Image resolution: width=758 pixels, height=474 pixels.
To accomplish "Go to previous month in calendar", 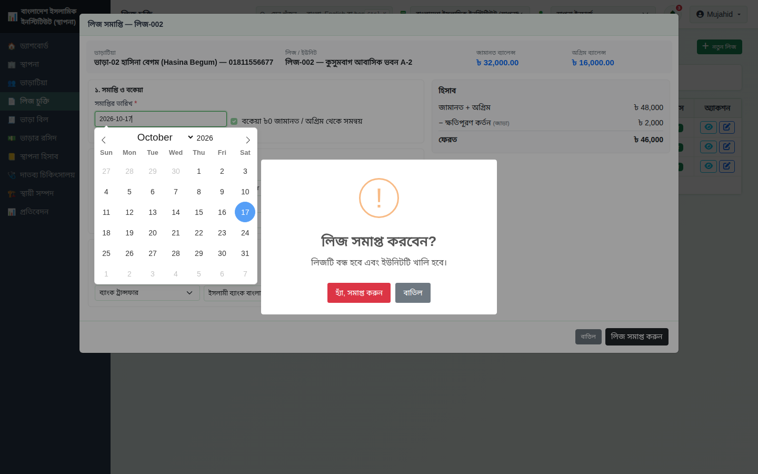I will pos(104,140).
